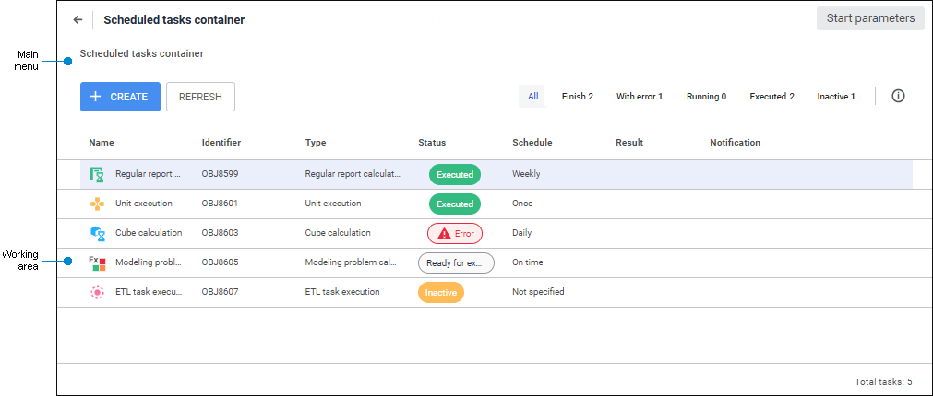This screenshot has width=933, height=396.
Task: Click Cube calculation type cell
Action: click(x=338, y=233)
